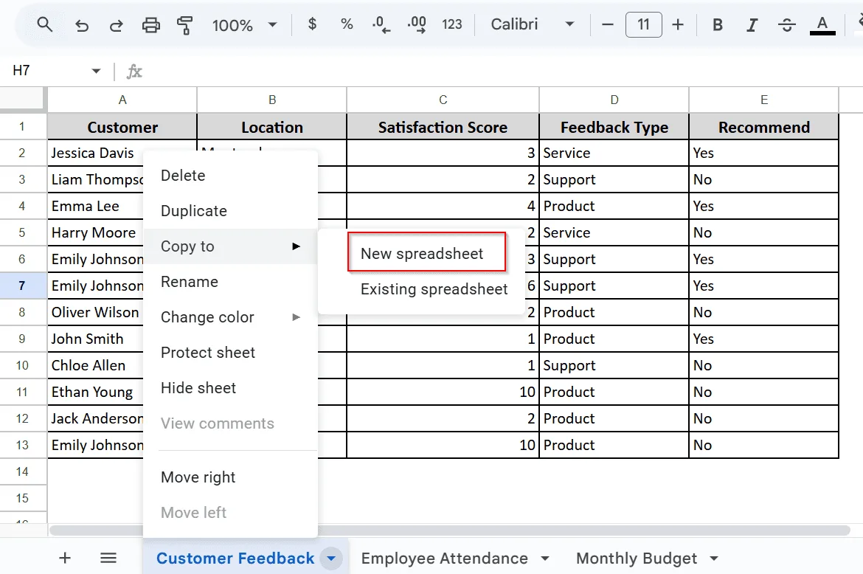
Task: Format cells as currency
Action: pos(312,24)
